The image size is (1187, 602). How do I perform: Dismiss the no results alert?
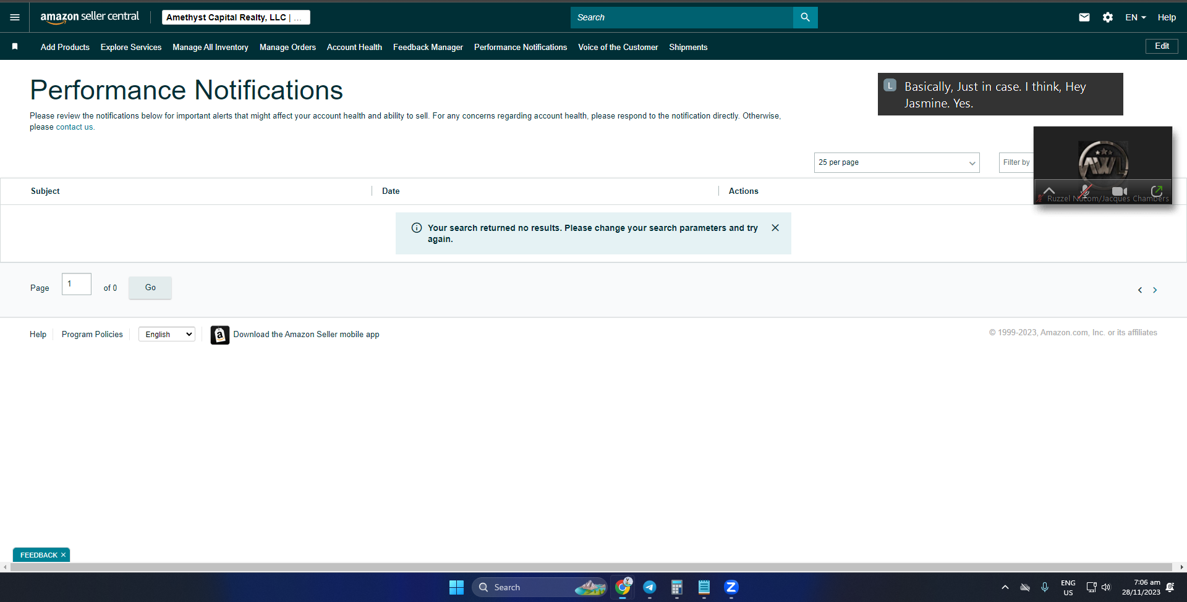[775, 228]
